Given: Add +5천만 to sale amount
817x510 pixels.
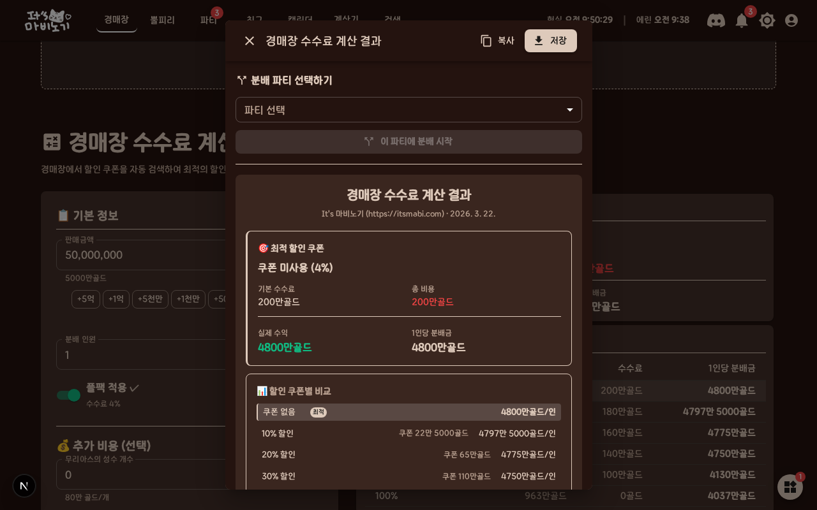Looking at the screenshot, I should click(x=150, y=299).
